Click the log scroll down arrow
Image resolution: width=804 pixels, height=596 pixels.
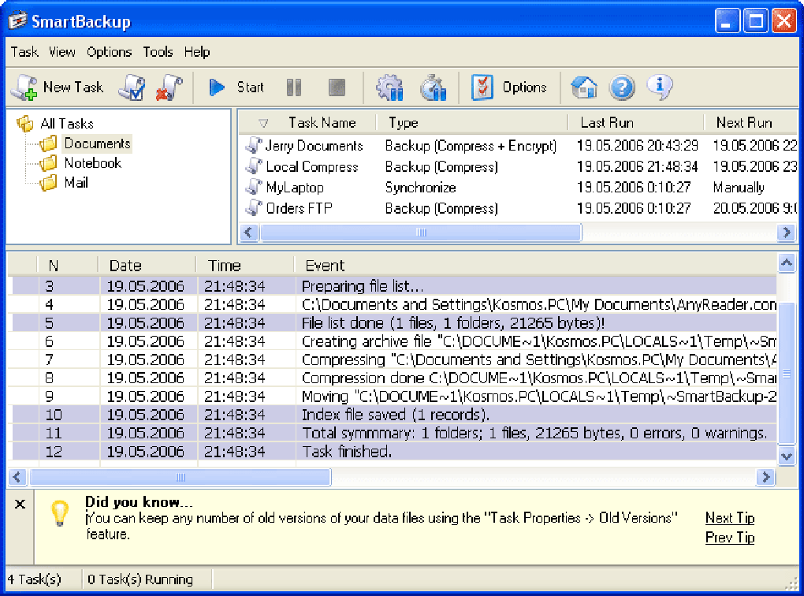pyautogui.click(x=787, y=456)
